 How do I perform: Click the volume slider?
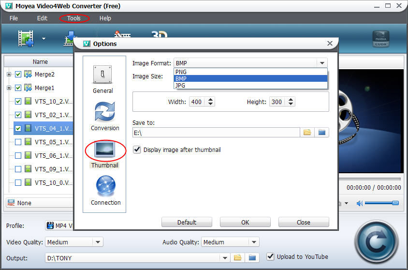pyautogui.click(x=381, y=203)
